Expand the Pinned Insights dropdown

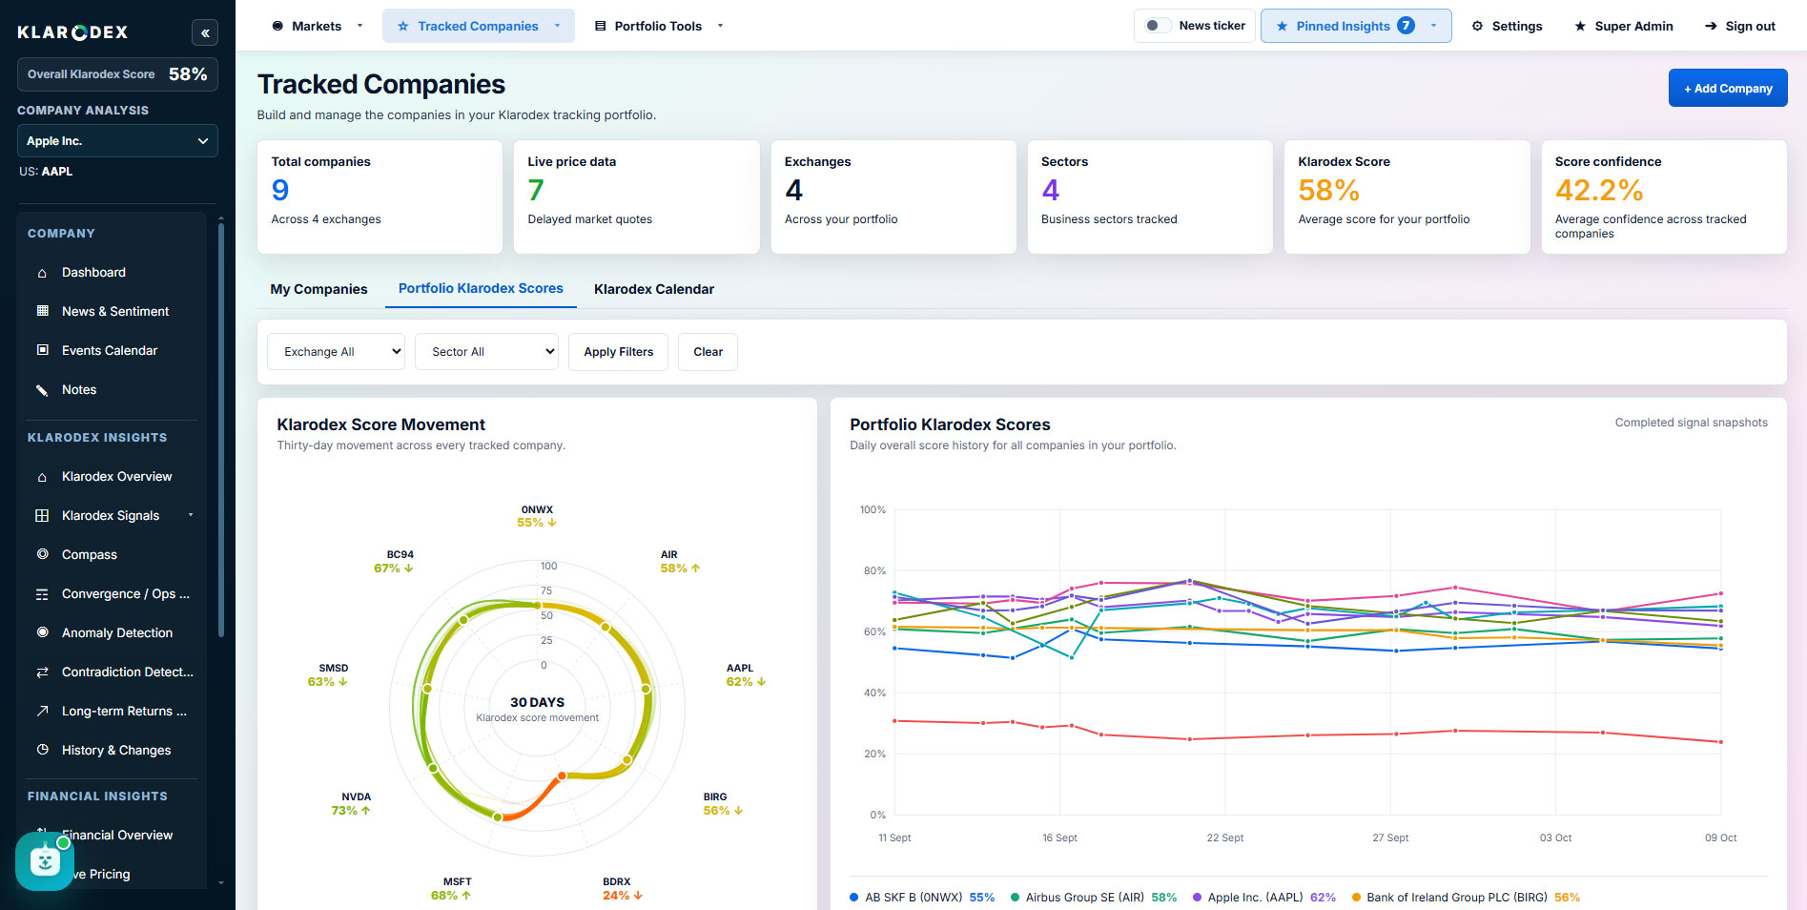click(1433, 26)
